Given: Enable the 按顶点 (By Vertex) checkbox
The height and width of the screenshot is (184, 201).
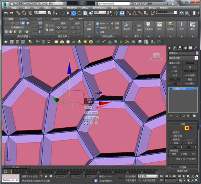Looking at the screenshot, I should [171, 132].
